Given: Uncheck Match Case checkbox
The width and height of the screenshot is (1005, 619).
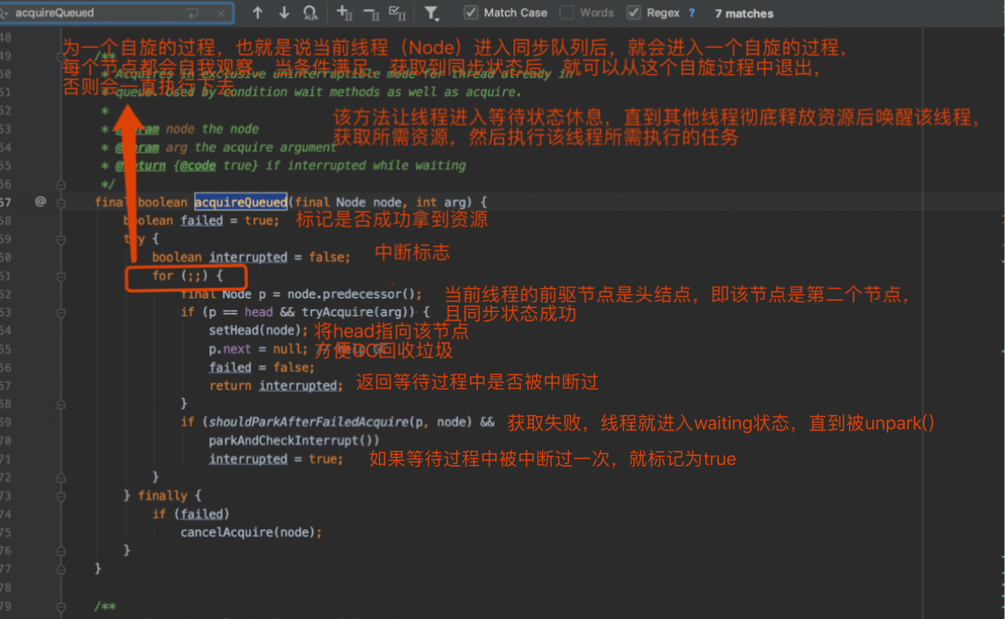Looking at the screenshot, I should pyautogui.click(x=471, y=13).
